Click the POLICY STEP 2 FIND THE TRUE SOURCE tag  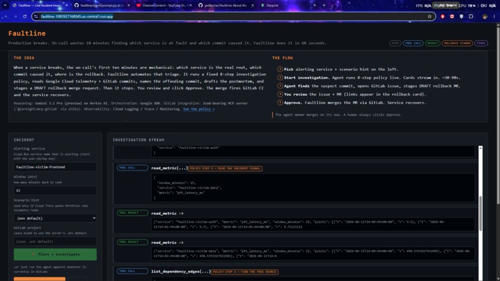(x=244, y=272)
